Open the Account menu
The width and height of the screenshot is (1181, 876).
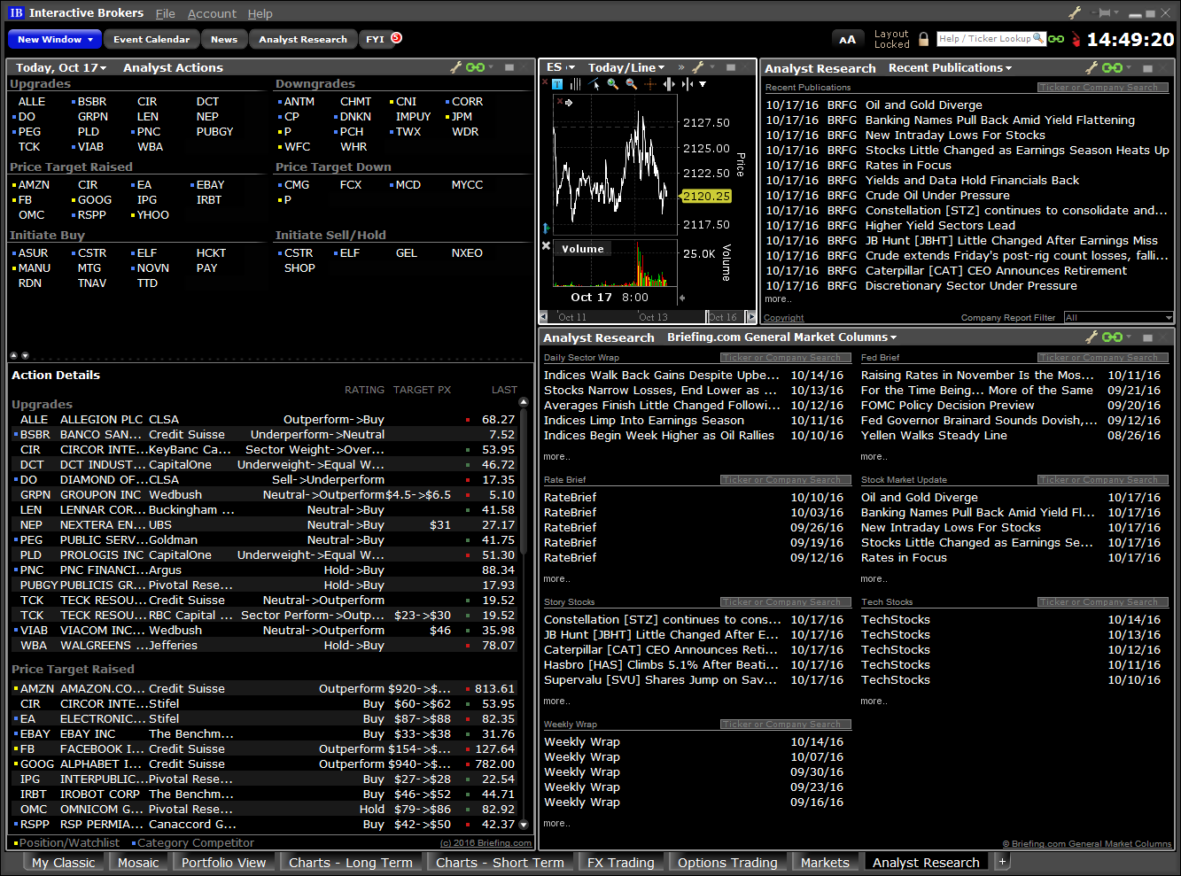212,13
